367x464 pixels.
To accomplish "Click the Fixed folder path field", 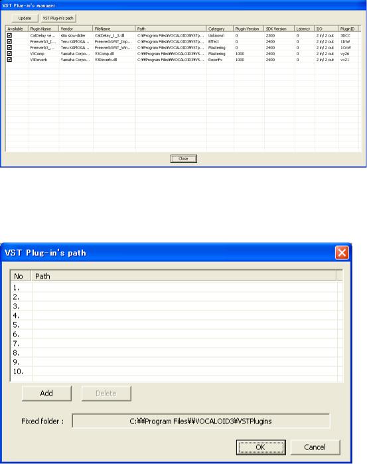I will (200, 421).
